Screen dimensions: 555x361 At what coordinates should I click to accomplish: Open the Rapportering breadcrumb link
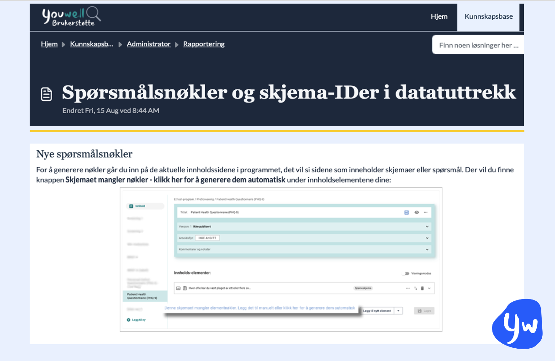pyautogui.click(x=204, y=44)
